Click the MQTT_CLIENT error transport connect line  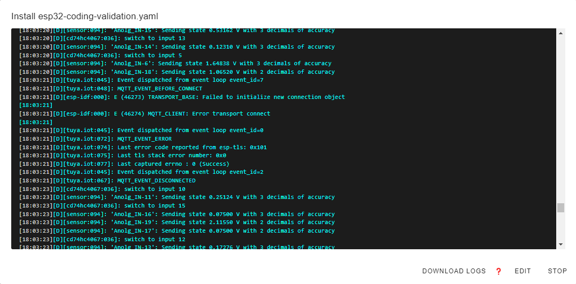[144, 114]
